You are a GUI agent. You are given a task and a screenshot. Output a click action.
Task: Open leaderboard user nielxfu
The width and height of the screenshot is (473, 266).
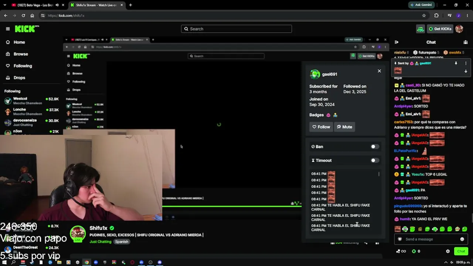coord(400,52)
